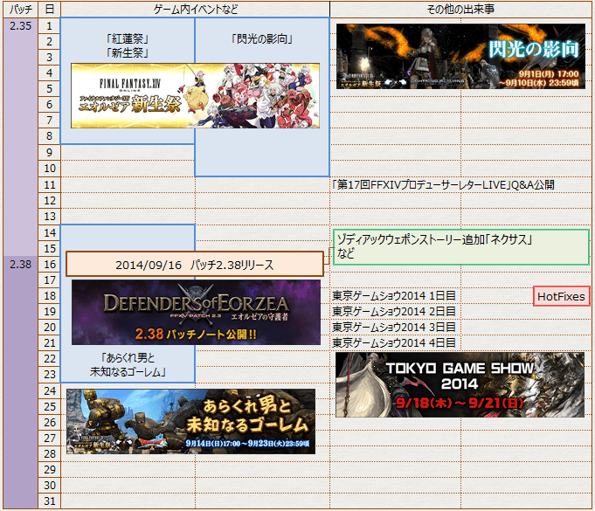Screen dimensions: 595x511
Task: Click the HotFixes label box
Action: [x=561, y=296]
